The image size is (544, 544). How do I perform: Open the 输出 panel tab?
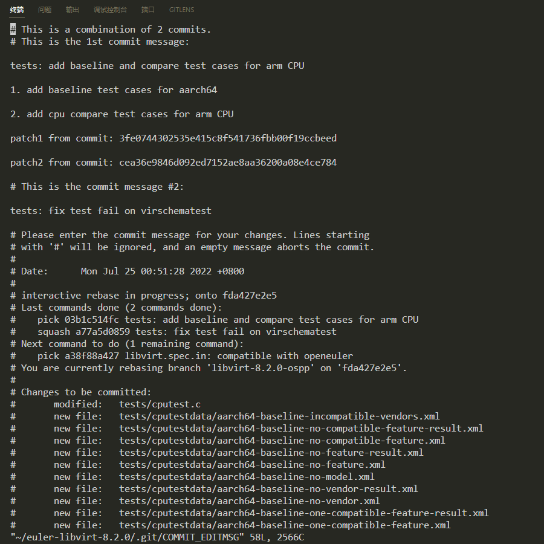pyautogui.click(x=72, y=10)
